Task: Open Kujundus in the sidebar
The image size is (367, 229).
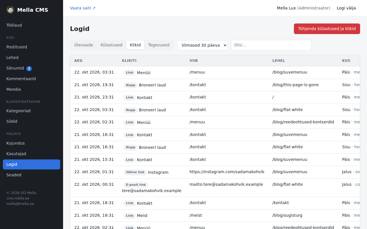Action: coord(32,143)
